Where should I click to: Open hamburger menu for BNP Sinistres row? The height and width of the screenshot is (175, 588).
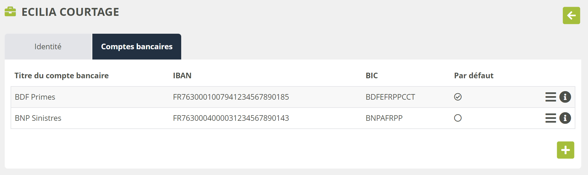point(550,118)
